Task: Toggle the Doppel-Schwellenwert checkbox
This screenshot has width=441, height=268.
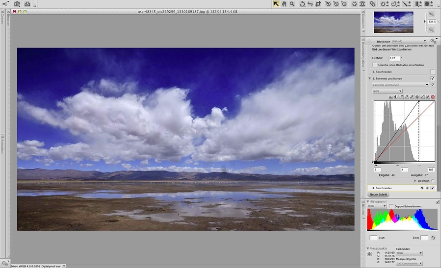Action: point(391,206)
